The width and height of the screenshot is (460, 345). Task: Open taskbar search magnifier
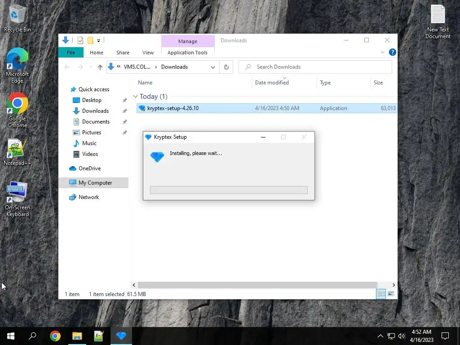[32, 336]
